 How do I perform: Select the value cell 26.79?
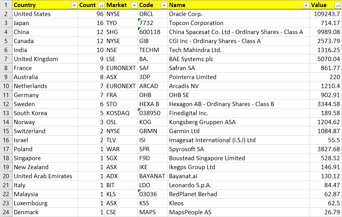click(326, 212)
